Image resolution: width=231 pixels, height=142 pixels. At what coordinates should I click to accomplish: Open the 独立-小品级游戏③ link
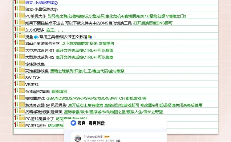41,9
